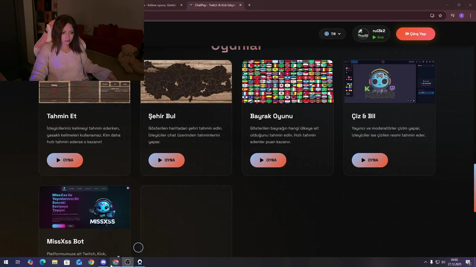
Task: Click the network tray icon
Action: click(x=437, y=262)
